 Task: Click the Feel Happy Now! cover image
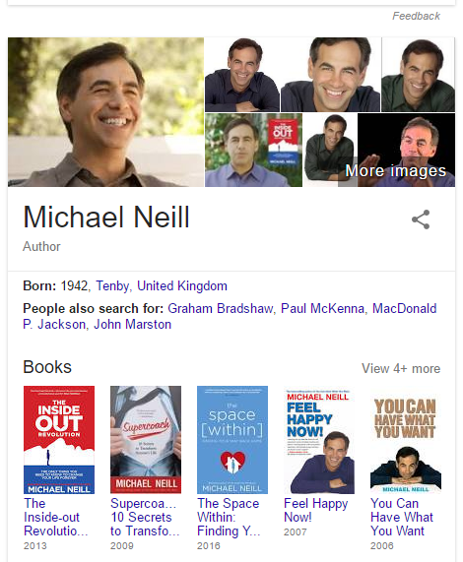point(319,440)
